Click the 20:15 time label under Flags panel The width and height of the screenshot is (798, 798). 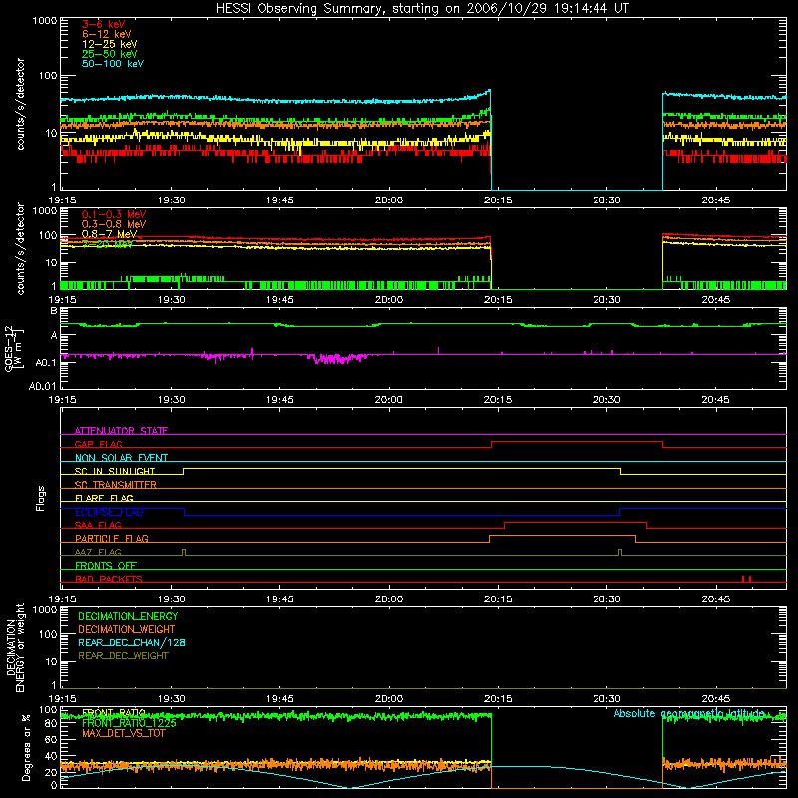498,599
